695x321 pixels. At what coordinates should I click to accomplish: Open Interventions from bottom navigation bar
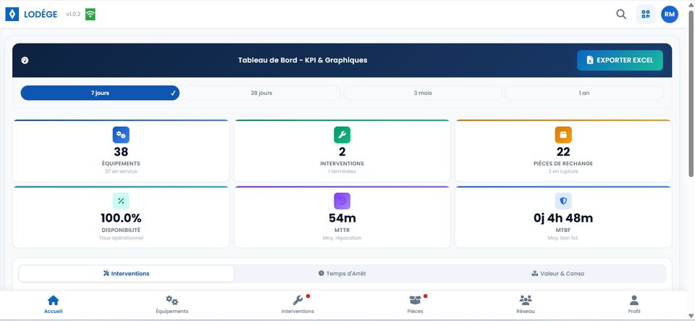298,304
